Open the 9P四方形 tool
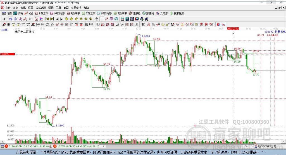This screenshot has height=155, width=286. 58,13
